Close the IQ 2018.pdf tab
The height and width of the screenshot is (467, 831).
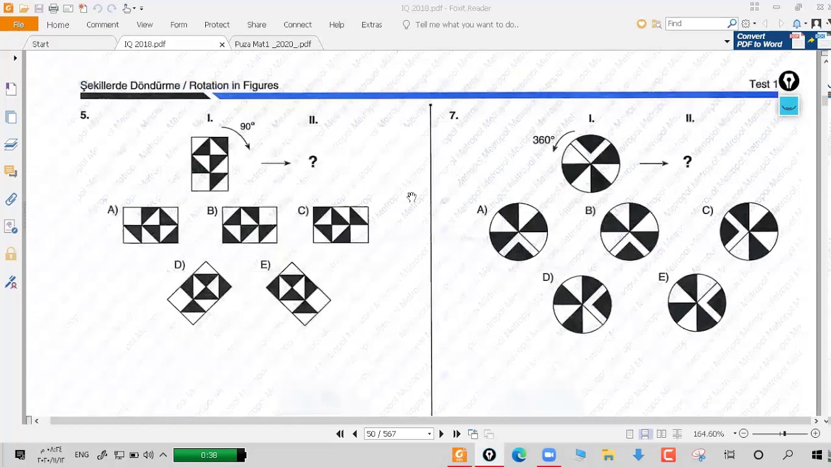click(x=222, y=44)
